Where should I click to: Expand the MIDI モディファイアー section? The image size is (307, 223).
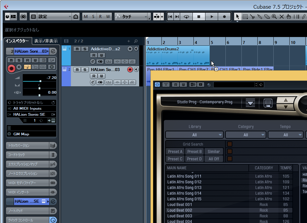[x=28, y=183]
